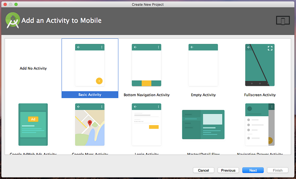Choose the Login Activity template thumbnail

tap(147, 124)
